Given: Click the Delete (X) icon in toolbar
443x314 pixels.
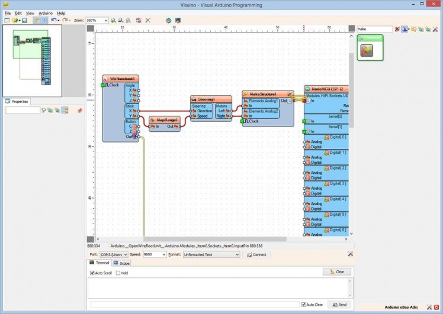Looking at the screenshot, I should 148,20.
